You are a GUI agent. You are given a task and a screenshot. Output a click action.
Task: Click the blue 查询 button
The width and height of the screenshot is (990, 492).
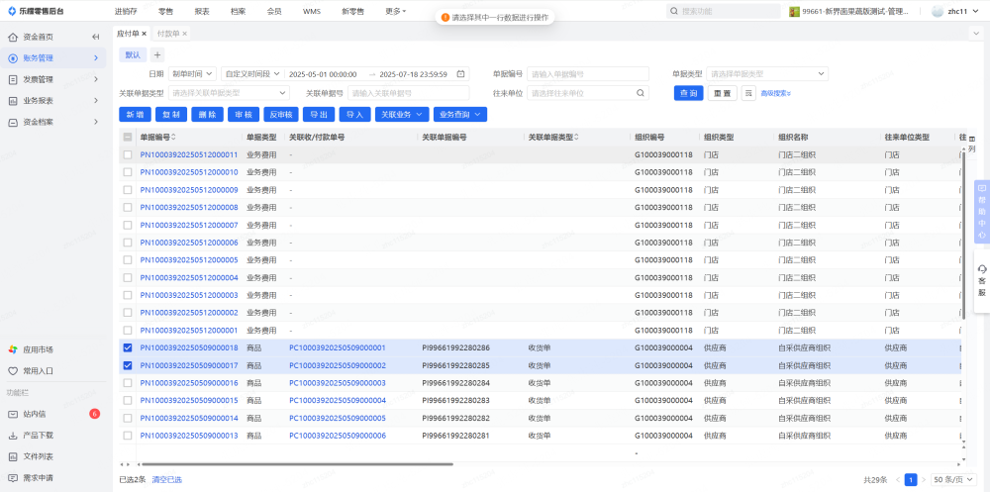click(x=689, y=93)
